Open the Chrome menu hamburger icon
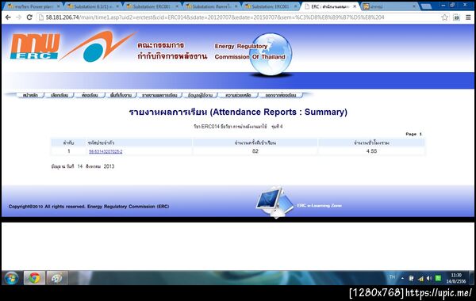This screenshot has height=301, width=476. pos(468,17)
